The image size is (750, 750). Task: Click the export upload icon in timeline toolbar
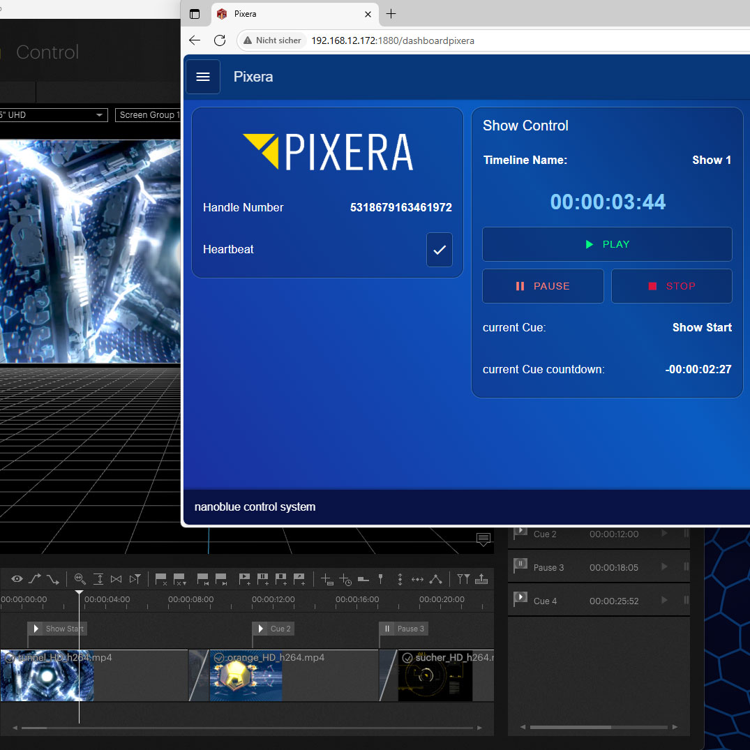tap(481, 579)
